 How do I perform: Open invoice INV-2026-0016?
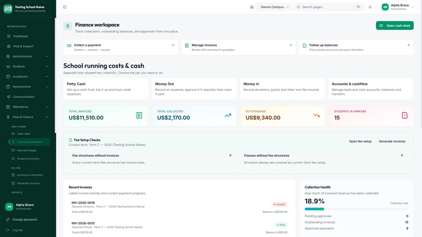point(179,207)
